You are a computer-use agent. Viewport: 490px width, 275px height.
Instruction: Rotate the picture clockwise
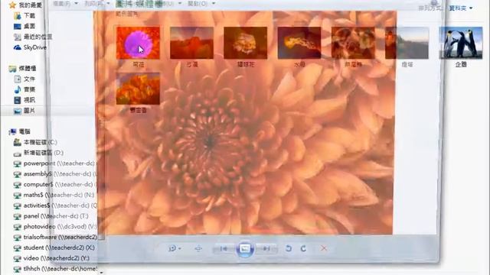tap(303, 248)
